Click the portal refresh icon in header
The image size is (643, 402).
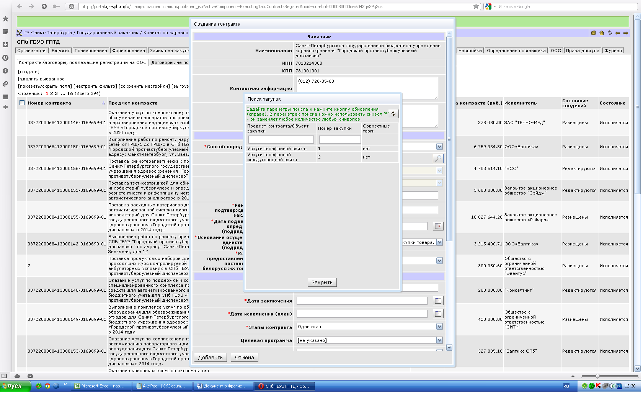(x=610, y=33)
